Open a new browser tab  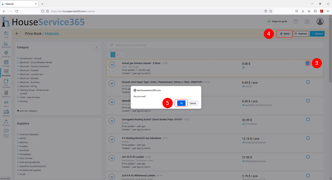[42, 4]
